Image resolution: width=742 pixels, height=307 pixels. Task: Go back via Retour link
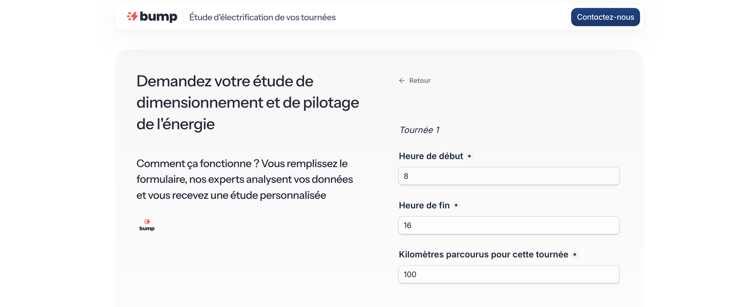point(420,81)
